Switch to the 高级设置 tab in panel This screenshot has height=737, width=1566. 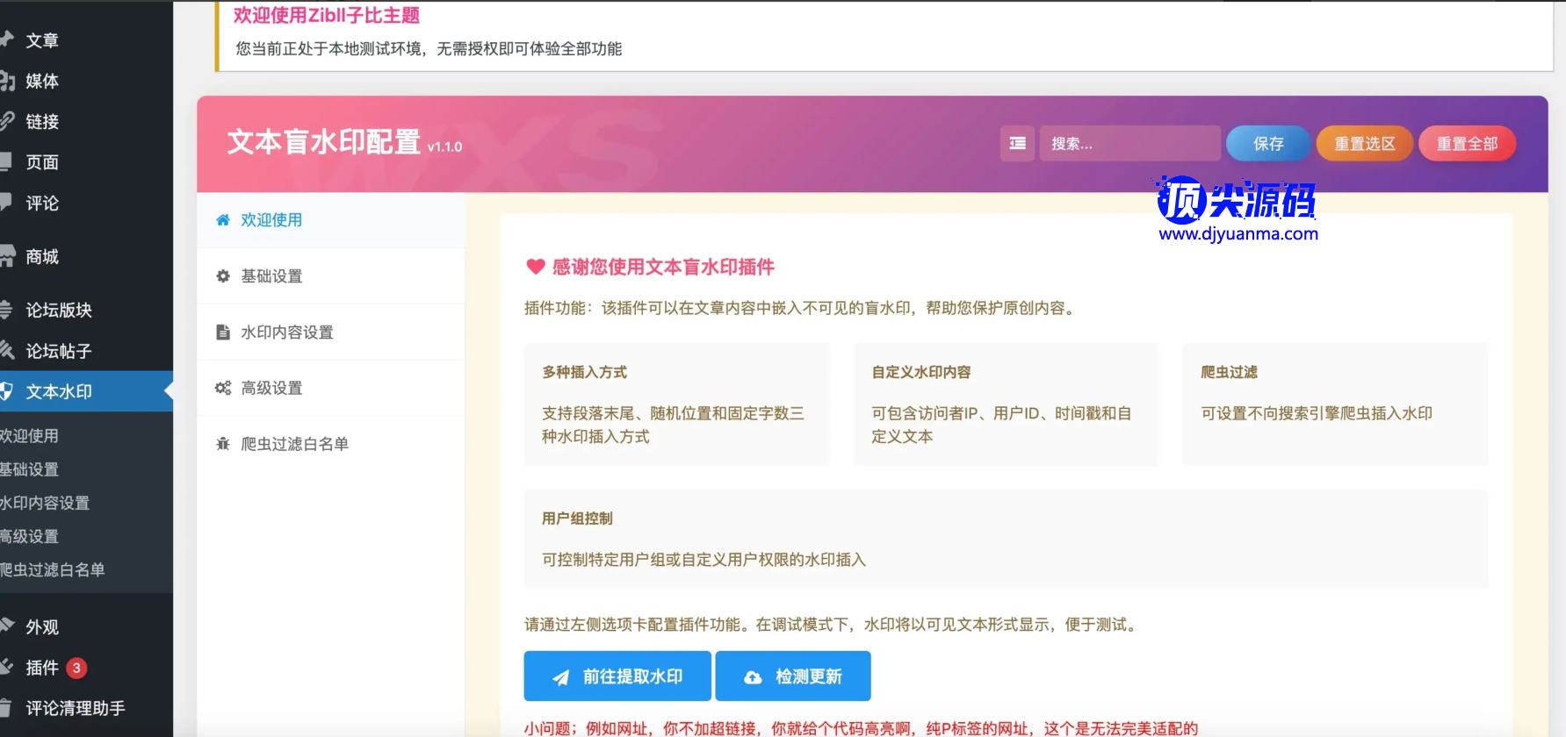(x=271, y=388)
